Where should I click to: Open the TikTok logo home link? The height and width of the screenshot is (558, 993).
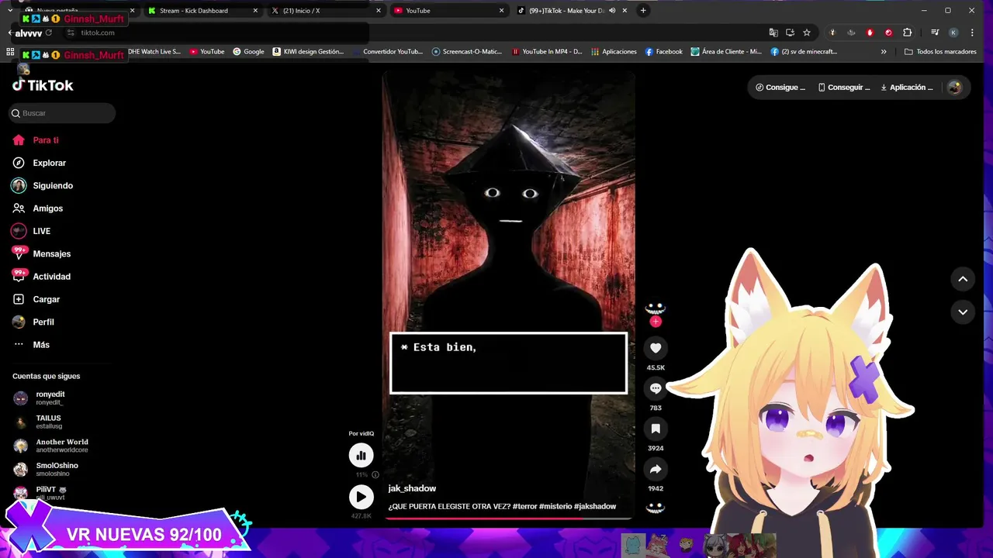(43, 85)
